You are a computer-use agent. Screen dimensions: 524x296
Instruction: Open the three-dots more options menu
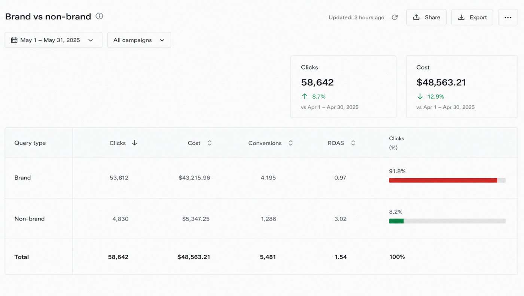pos(508,17)
